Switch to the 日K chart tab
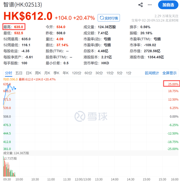 (29, 73)
